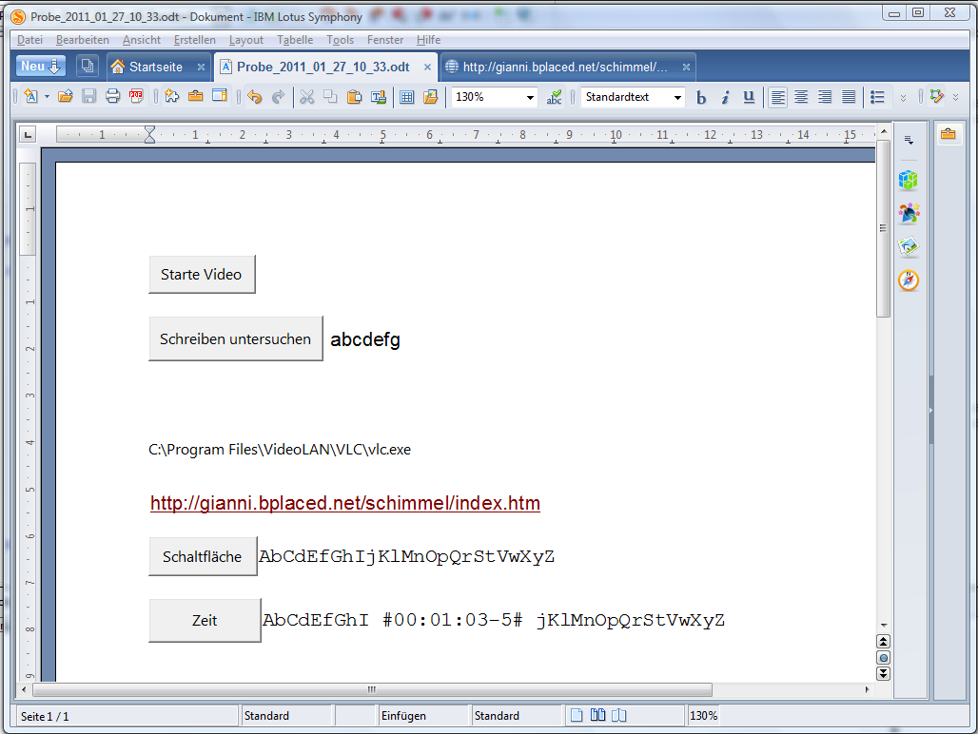Click the horizontal scrollbar at document bottom

tap(371, 689)
